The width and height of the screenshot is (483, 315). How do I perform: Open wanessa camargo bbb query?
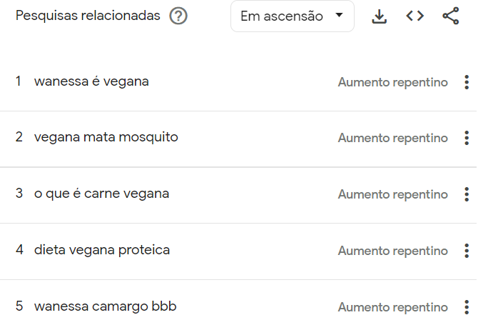(x=105, y=306)
